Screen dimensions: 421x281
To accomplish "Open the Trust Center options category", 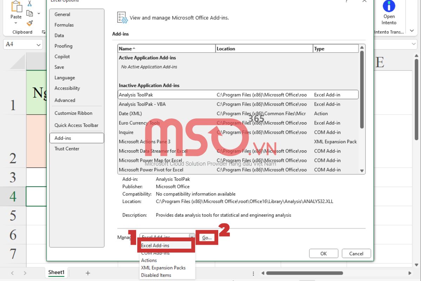I will [77, 149].
